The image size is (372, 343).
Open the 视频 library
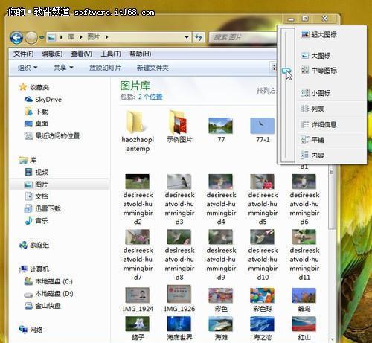(x=36, y=172)
